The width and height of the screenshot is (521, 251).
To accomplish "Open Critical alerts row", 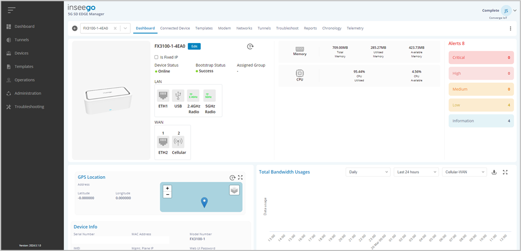I will [481, 58].
